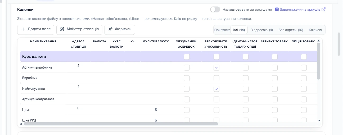Screen dimensions: 343x135
Task: Click the Додати поле button
Action: (36, 30)
